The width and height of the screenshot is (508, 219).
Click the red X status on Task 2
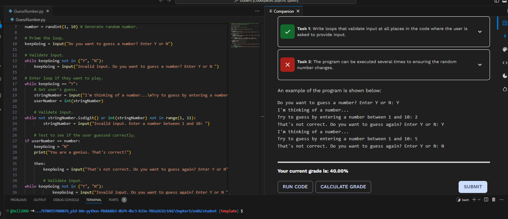click(287, 64)
